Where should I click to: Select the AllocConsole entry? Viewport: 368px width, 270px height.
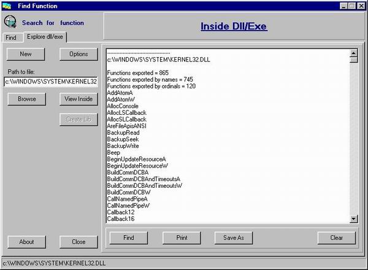tap(123, 106)
